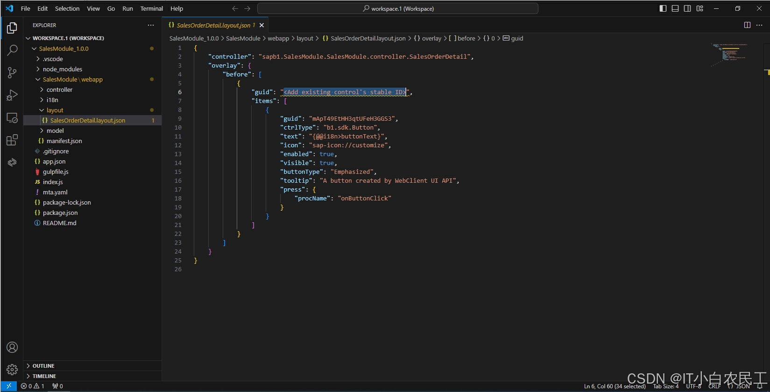Open the Search view
Image resolution: width=770 pixels, height=392 pixels.
[12, 50]
